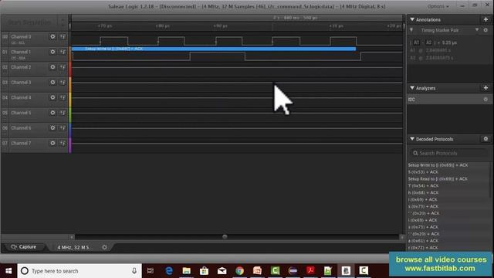Open Timing Marker Pair settings gear

click(x=486, y=30)
